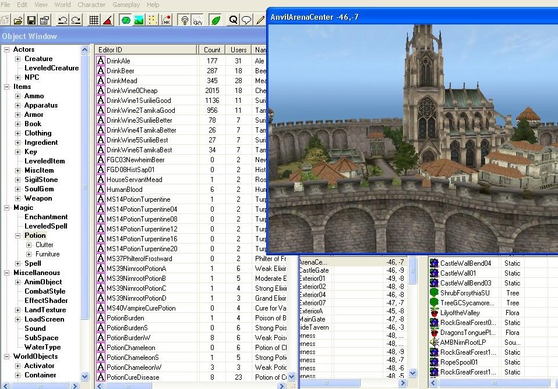Collapse the Actors tree node
Image resolution: width=558 pixels, height=389 pixels.
[7, 50]
